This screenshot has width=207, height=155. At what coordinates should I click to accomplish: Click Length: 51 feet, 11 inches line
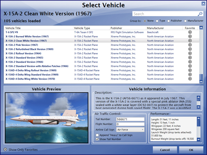[x=165, y=120]
